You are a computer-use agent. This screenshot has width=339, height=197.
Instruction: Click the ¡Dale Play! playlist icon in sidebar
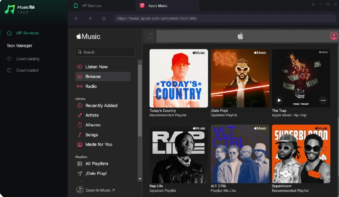click(x=80, y=173)
